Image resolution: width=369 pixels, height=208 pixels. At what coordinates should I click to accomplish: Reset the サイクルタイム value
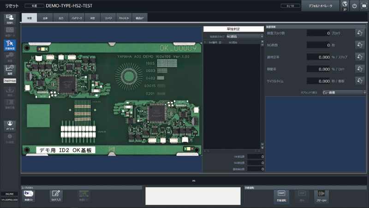point(360,81)
